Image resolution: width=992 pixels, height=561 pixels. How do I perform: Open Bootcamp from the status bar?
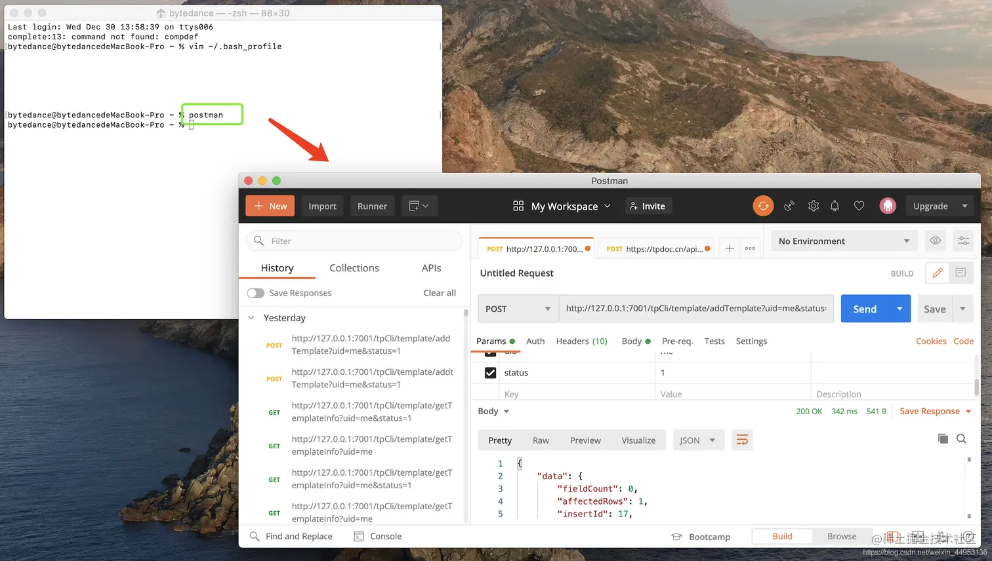[701, 536]
